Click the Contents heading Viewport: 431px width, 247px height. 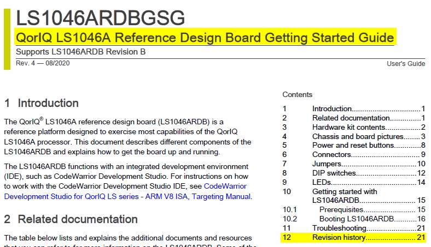point(297,94)
